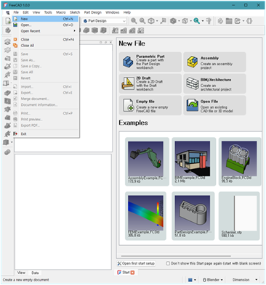The height and width of the screenshot is (285, 266).
Task: Open the AssemblyExample thumbnail
Action: point(147,162)
